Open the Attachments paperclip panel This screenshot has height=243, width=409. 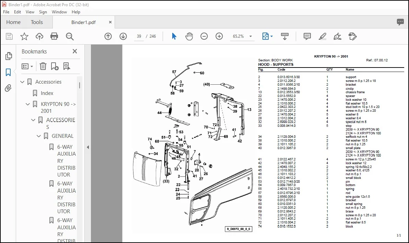coord(8,88)
